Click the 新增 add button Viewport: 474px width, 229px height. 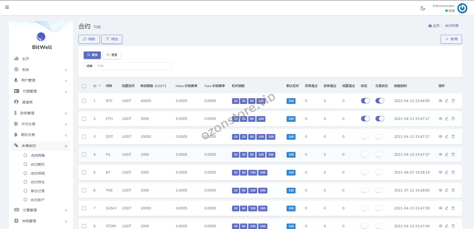tap(451, 39)
